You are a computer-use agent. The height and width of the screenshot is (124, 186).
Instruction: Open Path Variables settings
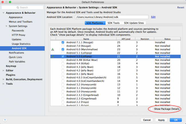(x=17, y=62)
